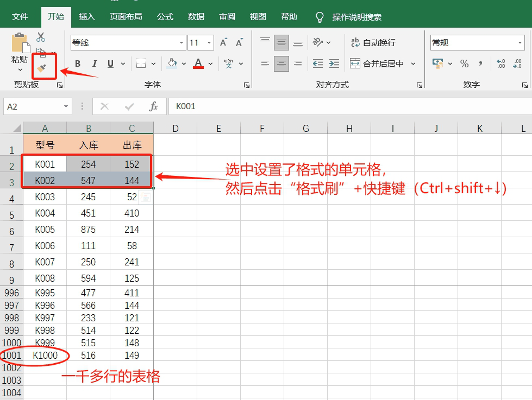
Task: Click the Increase Font Size icon
Action: pyautogui.click(x=223, y=42)
